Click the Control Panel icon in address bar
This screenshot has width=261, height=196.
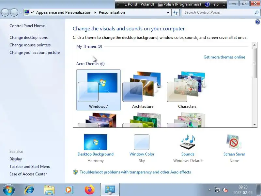(x=27, y=12)
